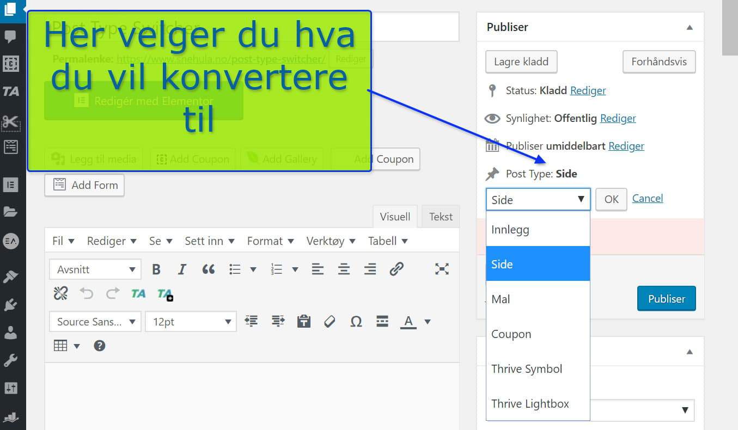Image resolution: width=738 pixels, height=430 pixels.
Task: Open the bracketed C coupons sidebar icon
Action: coord(10,64)
